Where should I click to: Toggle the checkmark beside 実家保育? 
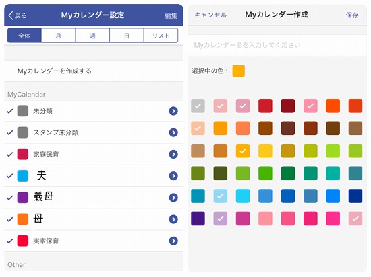point(9,241)
